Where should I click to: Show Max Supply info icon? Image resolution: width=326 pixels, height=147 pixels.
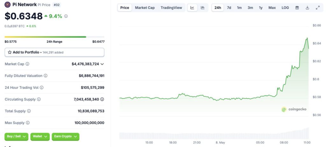point(28,123)
